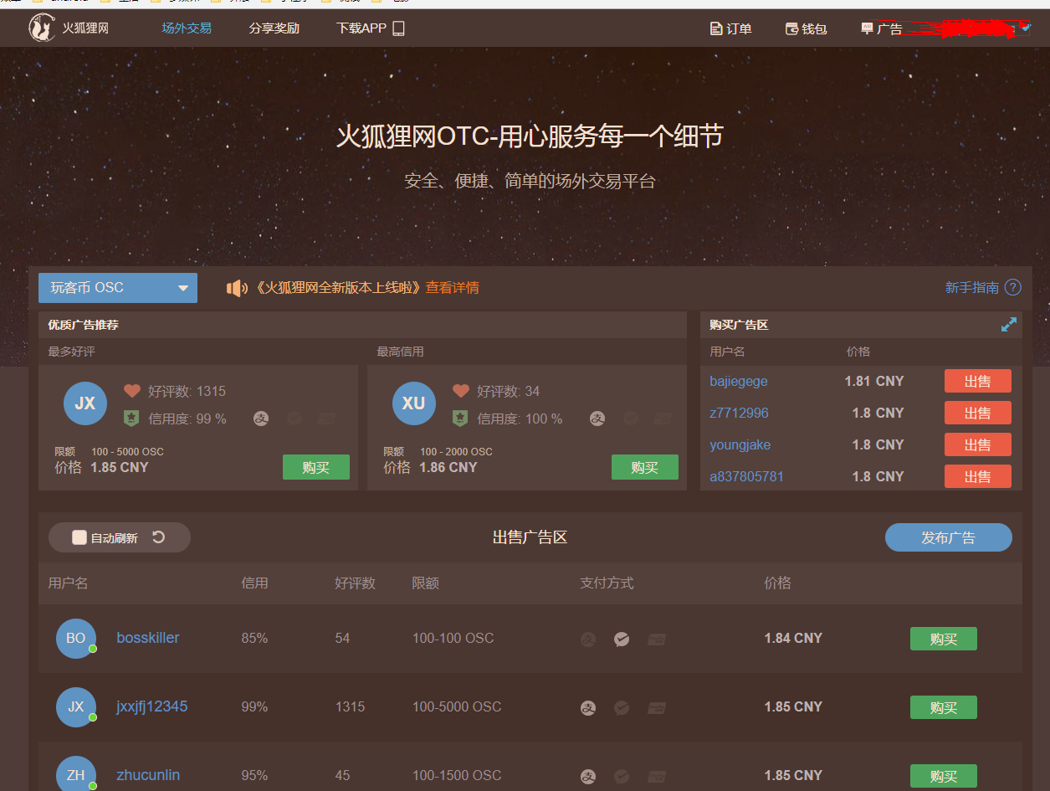Click the JX avatar in 最多好评 card
Screen dimensions: 1050x791
(x=85, y=403)
